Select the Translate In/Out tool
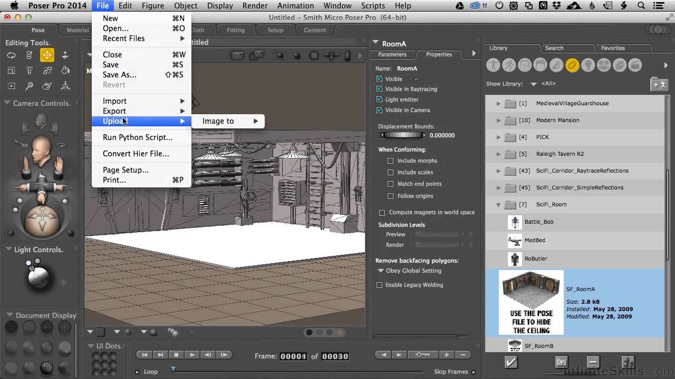 tap(65, 55)
